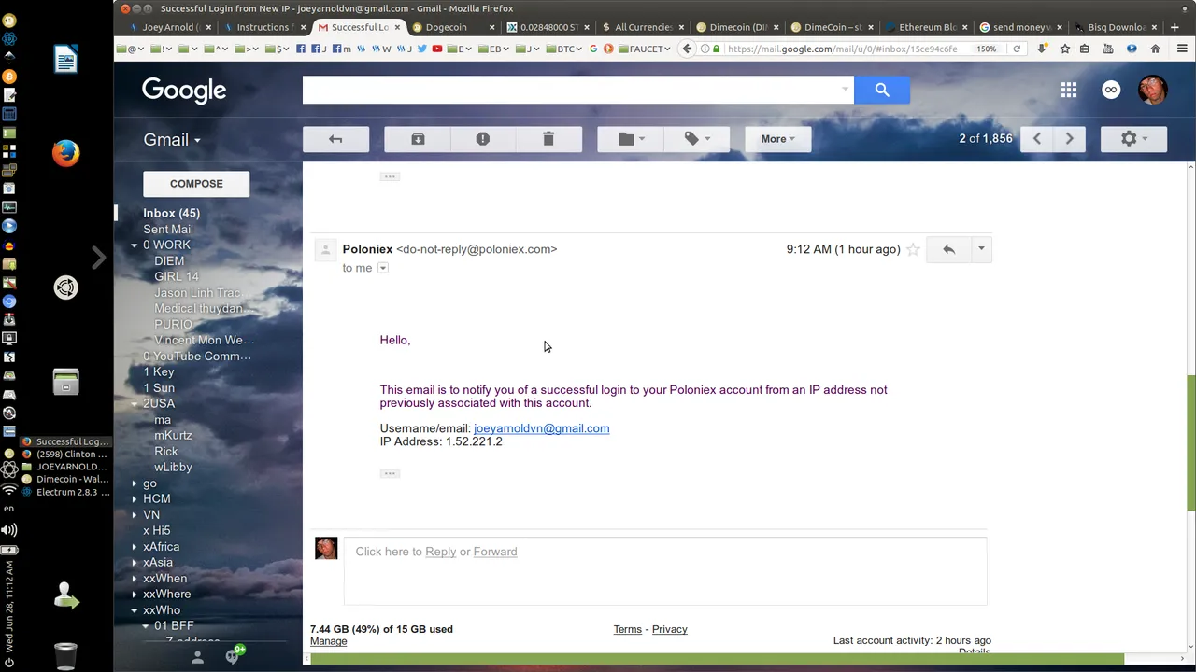Click the volume speaker icon in panel
This screenshot has width=1196, height=672.
tap(9, 530)
